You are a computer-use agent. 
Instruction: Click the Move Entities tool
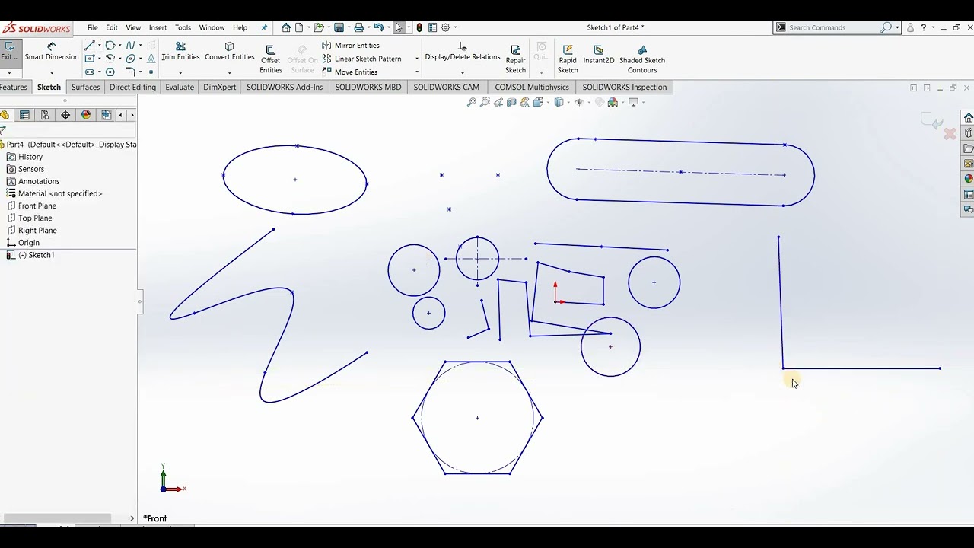(x=350, y=72)
